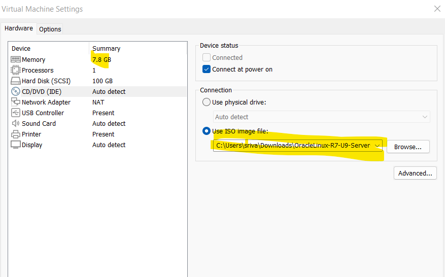Click the Printer icon
Screen dimensions: 445x277
click(16, 134)
